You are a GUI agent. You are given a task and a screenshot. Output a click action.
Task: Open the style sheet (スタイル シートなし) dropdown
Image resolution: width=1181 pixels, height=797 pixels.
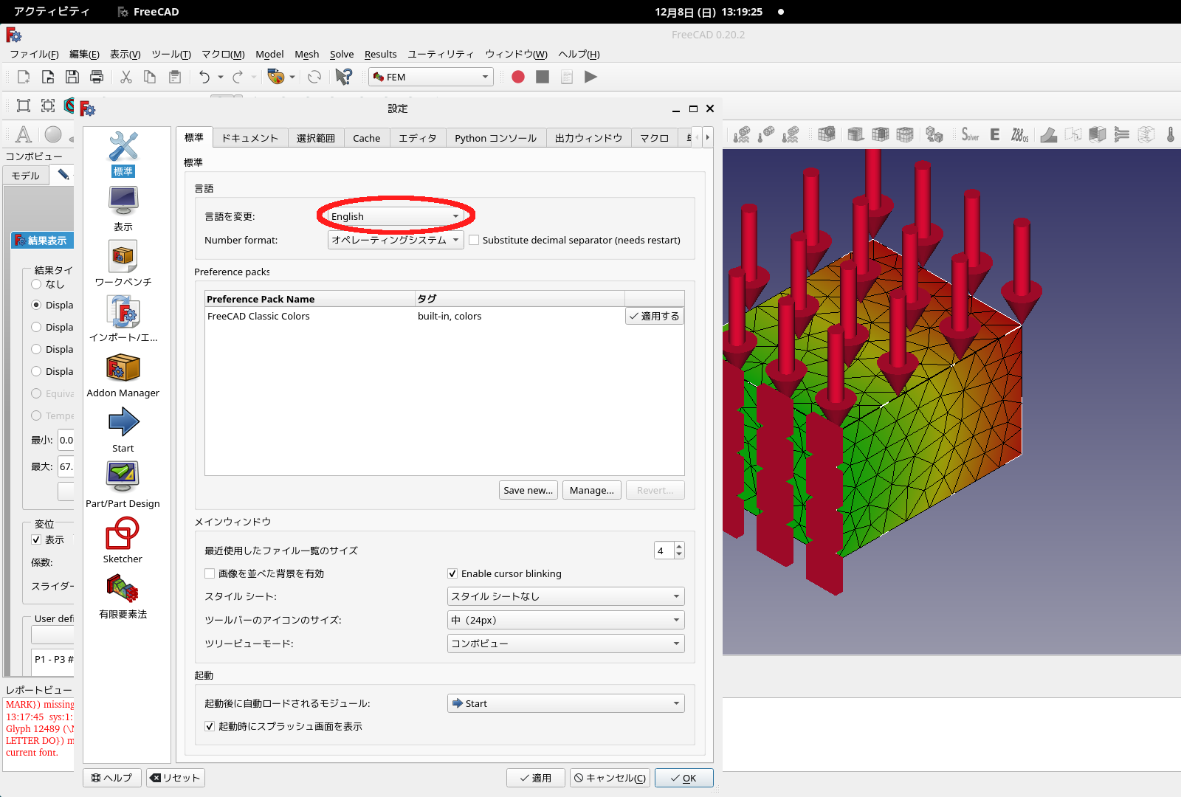[x=566, y=596]
